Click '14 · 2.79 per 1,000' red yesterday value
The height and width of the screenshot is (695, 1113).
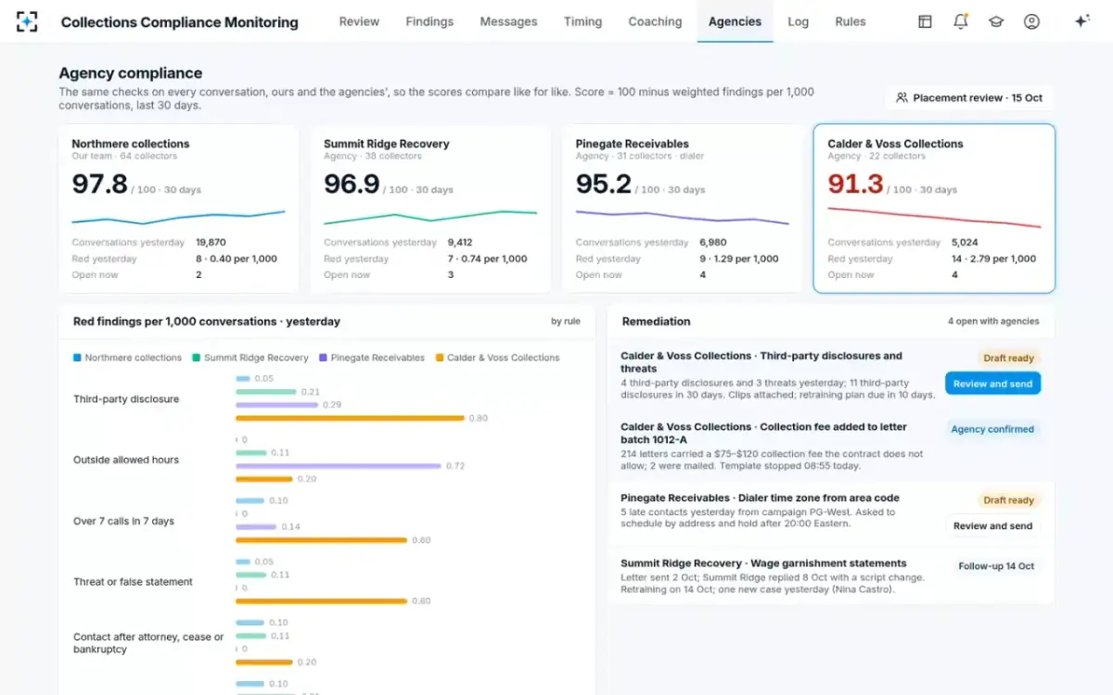tap(993, 259)
